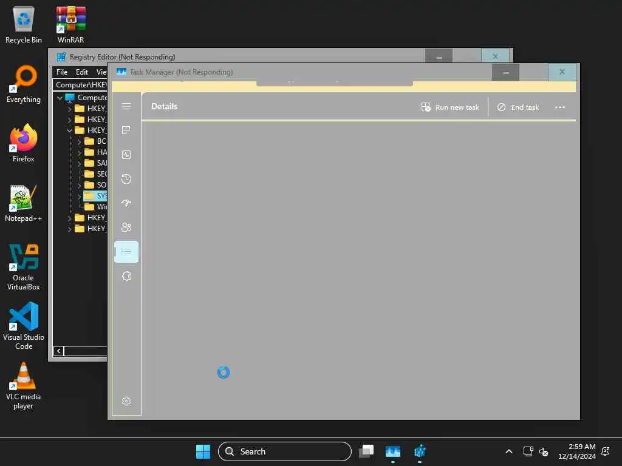Open Everything search desktop shortcut
This screenshot has width=622, height=466.
[x=24, y=84]
